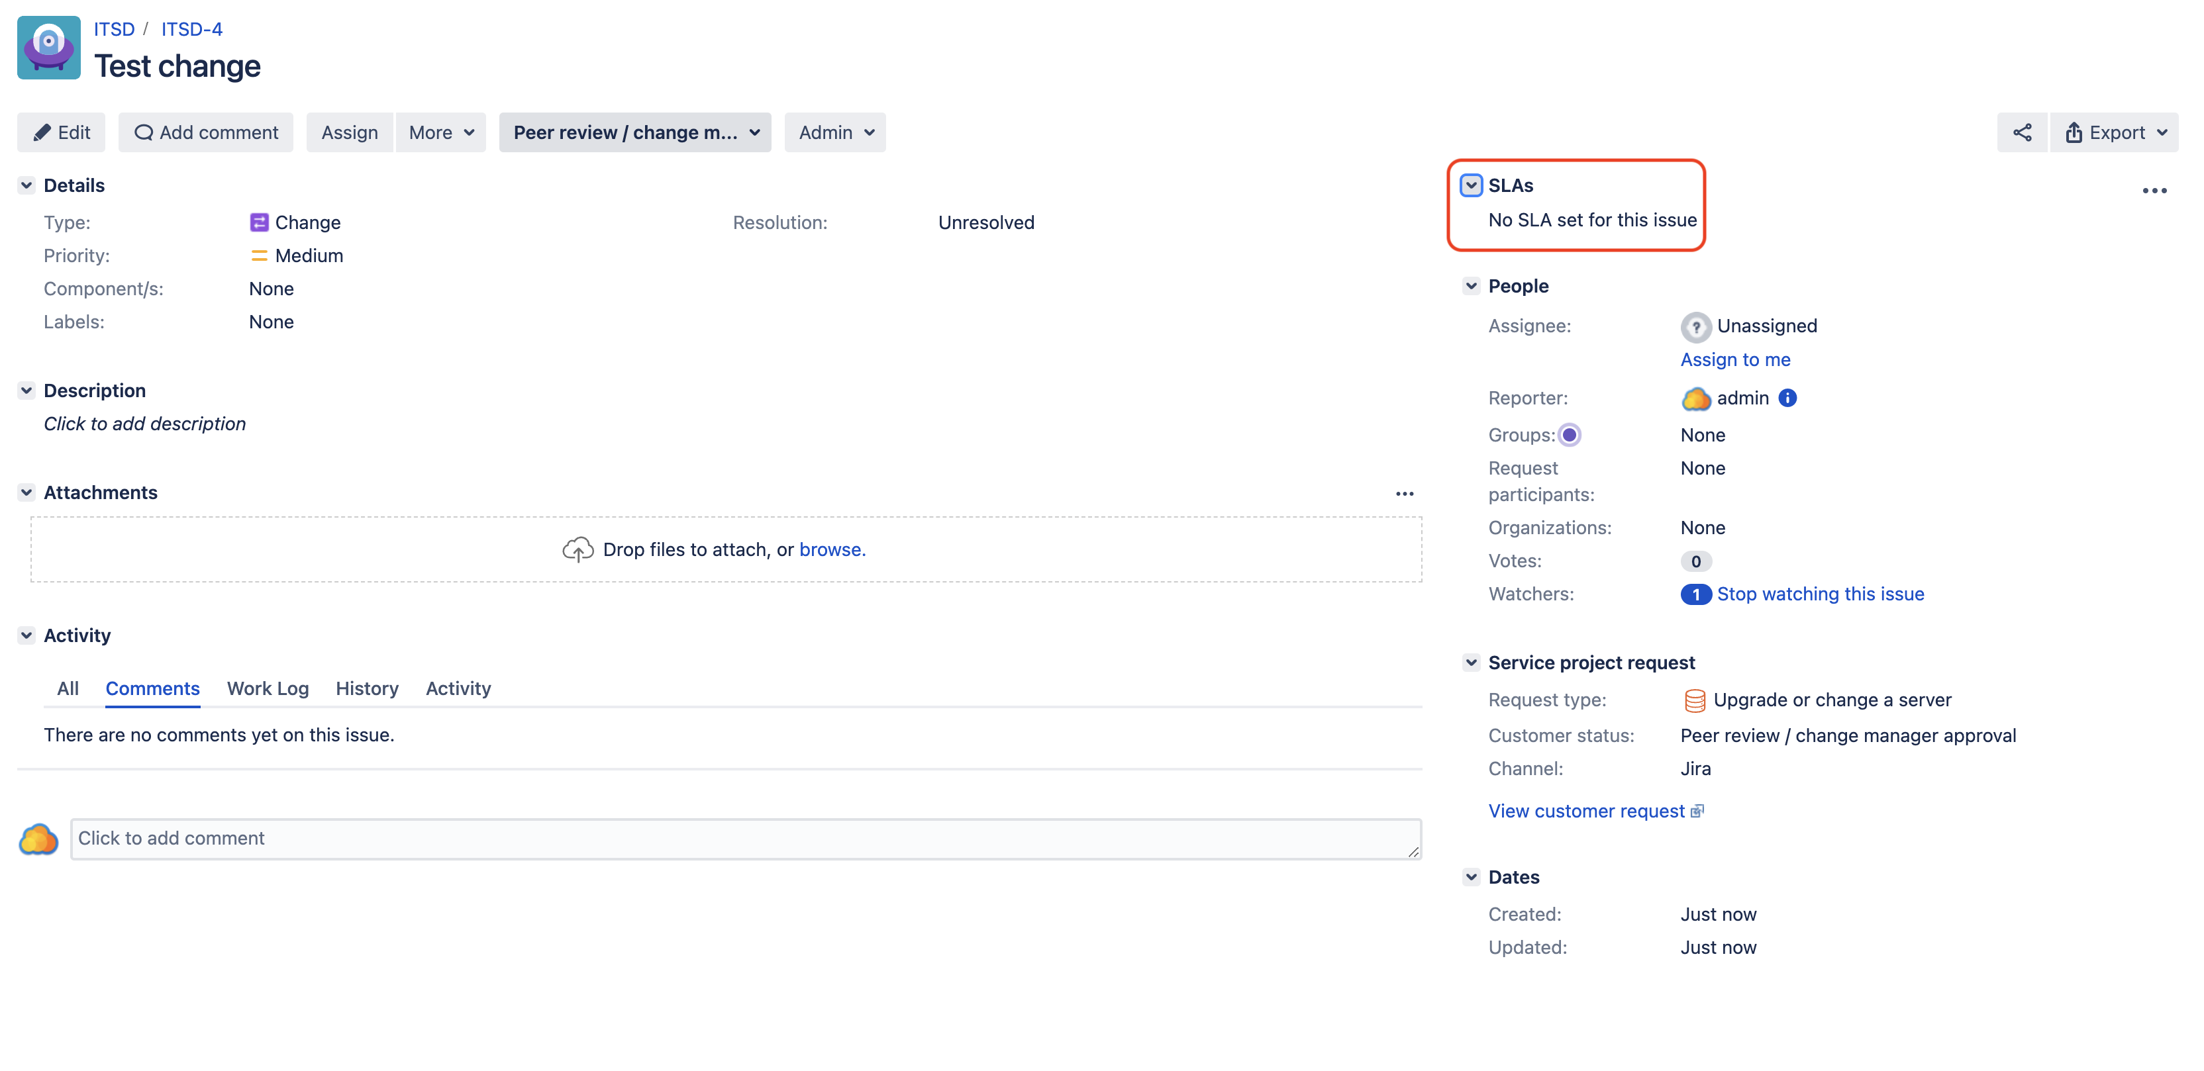
Task: Open the Attachments section ellipsis menu
Action: pos(1404,494)
